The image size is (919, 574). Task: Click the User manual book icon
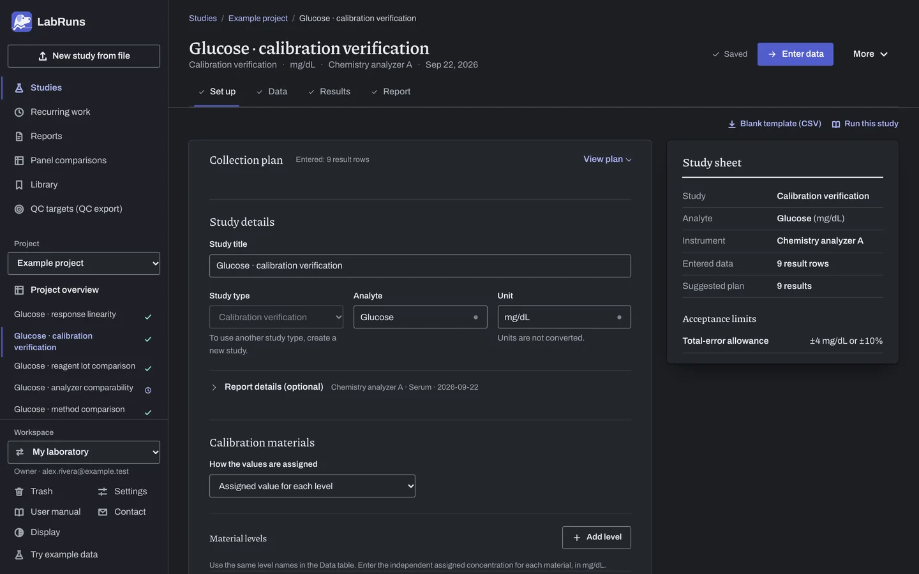(19, 512)
